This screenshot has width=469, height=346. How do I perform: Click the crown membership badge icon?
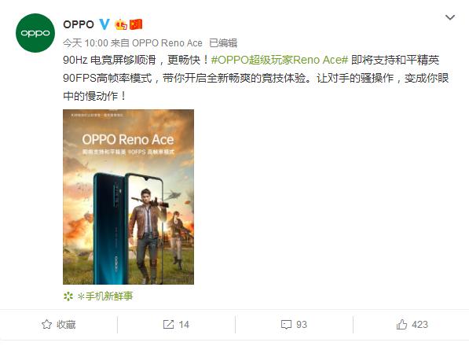pos(121,24)
